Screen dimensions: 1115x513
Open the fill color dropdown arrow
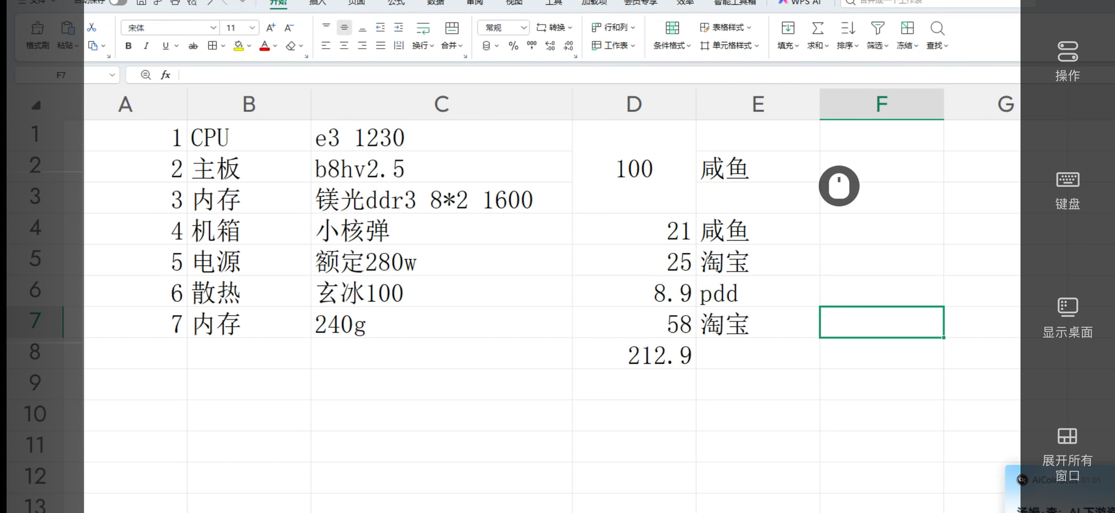pyautogui.click(x=249, y=45)
